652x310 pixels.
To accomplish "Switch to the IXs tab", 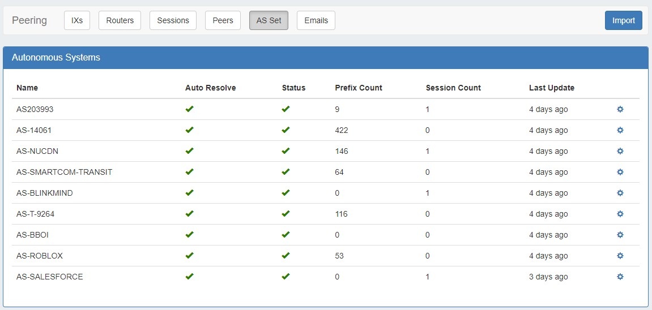I will tap(76, 20).
